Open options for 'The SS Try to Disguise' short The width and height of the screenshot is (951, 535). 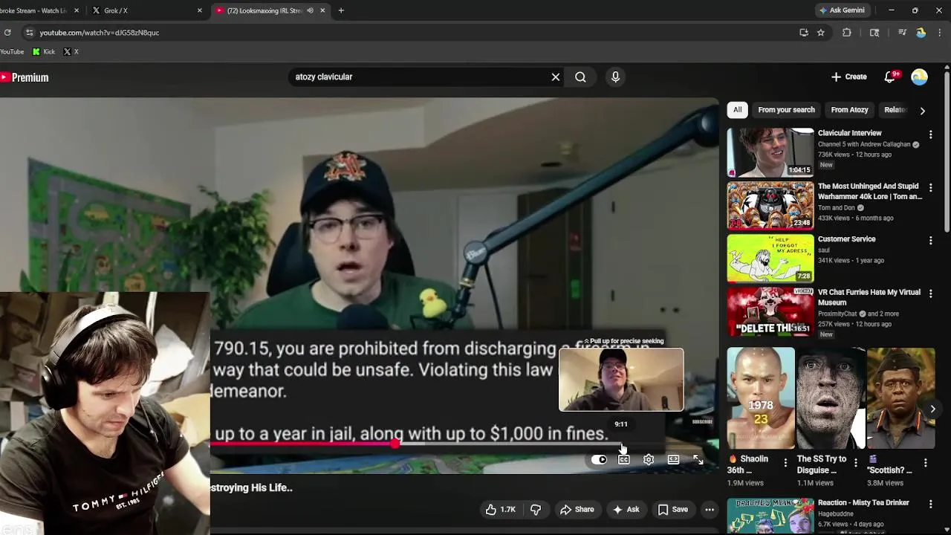coord(855,462)
